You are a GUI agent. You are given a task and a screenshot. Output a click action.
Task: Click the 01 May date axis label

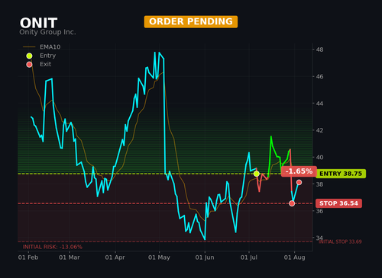pyautogui.click(x=159, y=257)
